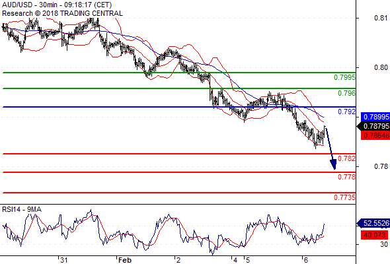Click the 31 date axis label
The image size is (390, 264).
64,260
